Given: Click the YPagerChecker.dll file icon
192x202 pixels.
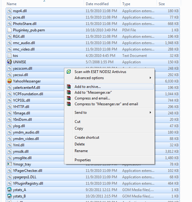Looking at the screenshot, I should [x=9, y=171].
